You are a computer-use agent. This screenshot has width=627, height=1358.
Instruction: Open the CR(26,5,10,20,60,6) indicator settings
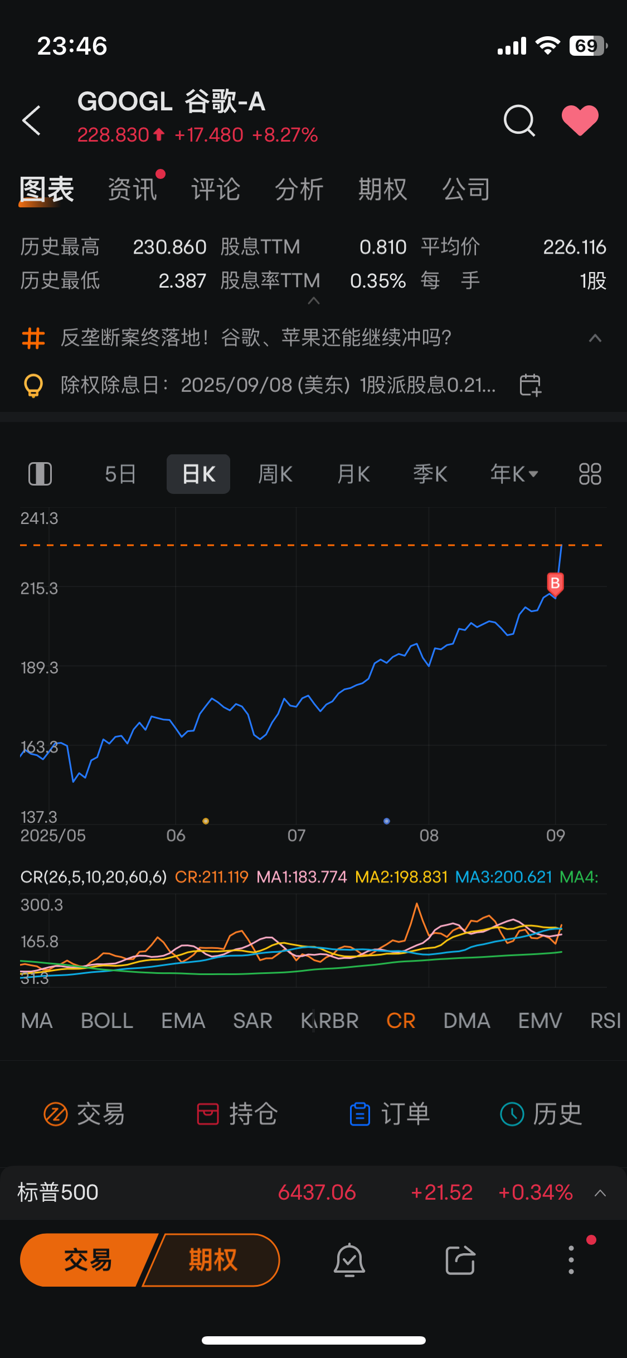(94, 877)
